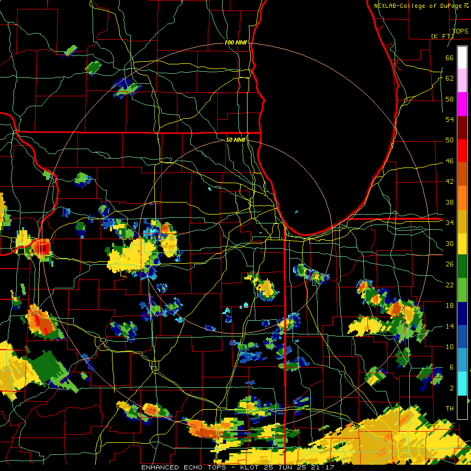The height and width of the screenshot is (471, 471).
Task: Click the "ENHANCED ECHO TOPS - KLOT" caption
Action: (x=199, y=467)
